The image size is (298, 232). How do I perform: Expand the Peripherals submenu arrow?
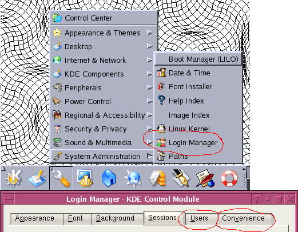click(150, 87)
